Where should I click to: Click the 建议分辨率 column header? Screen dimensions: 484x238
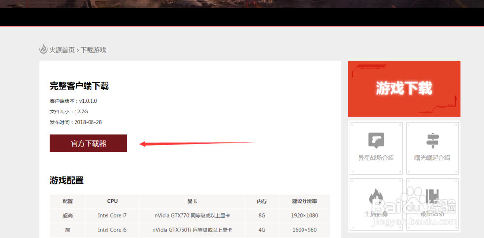304,201
